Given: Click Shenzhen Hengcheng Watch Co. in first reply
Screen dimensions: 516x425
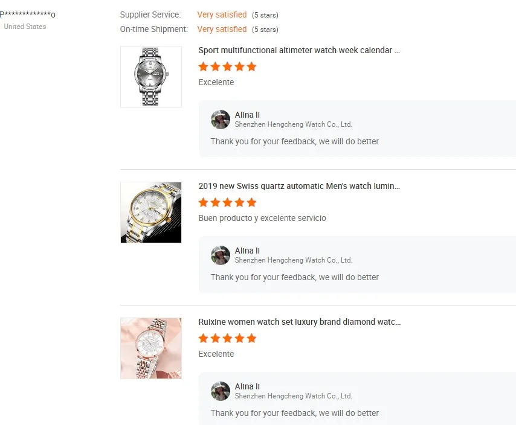Looking at the screenshot, I should (293, 124).
